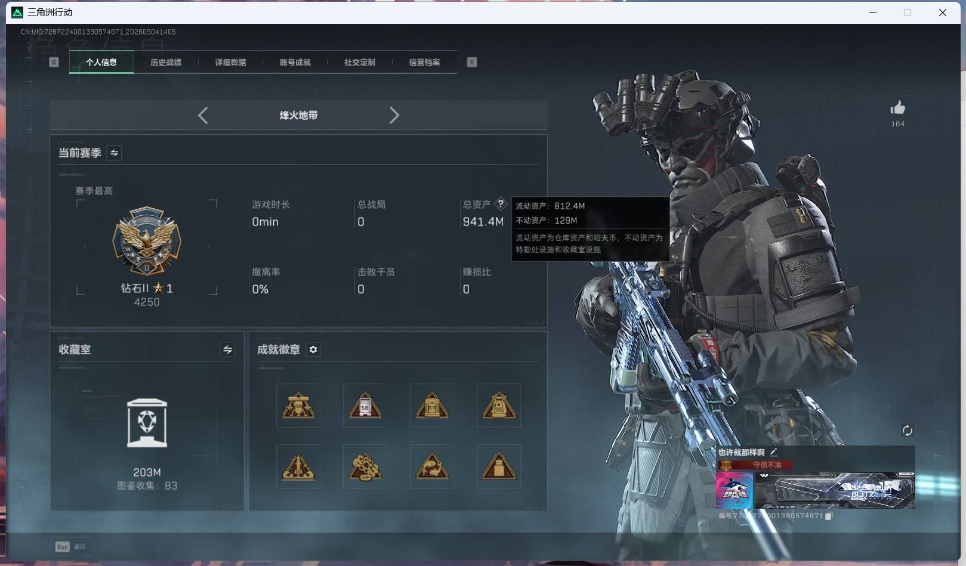Image resolution: width=966 pixels, height=566 pixels.
Task: Click the refresh character display icon
Action: tap(907, 431)
